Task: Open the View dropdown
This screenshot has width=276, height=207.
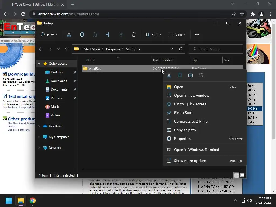Action: [x=177, y=35]
